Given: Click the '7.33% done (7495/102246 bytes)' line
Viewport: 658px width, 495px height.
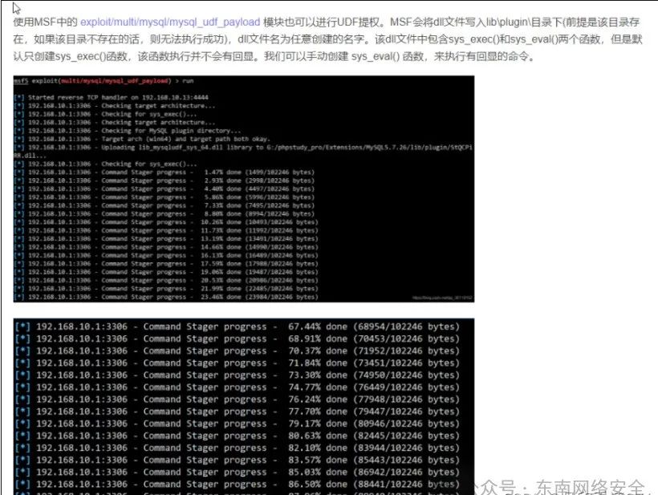Looking at the screenshot, I should [164, 205].
